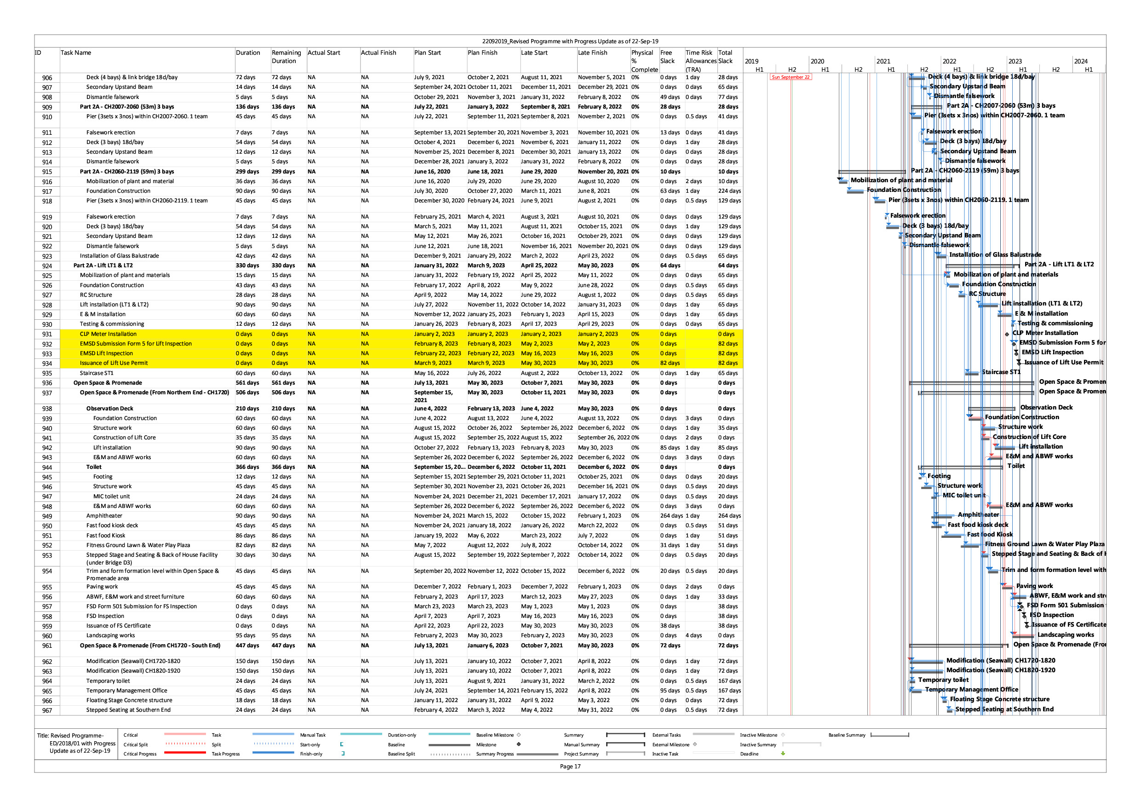Click the Inactive Milestone diamond in legend
The width and height of the screenshot is (1141, 807).
point(783,735)
